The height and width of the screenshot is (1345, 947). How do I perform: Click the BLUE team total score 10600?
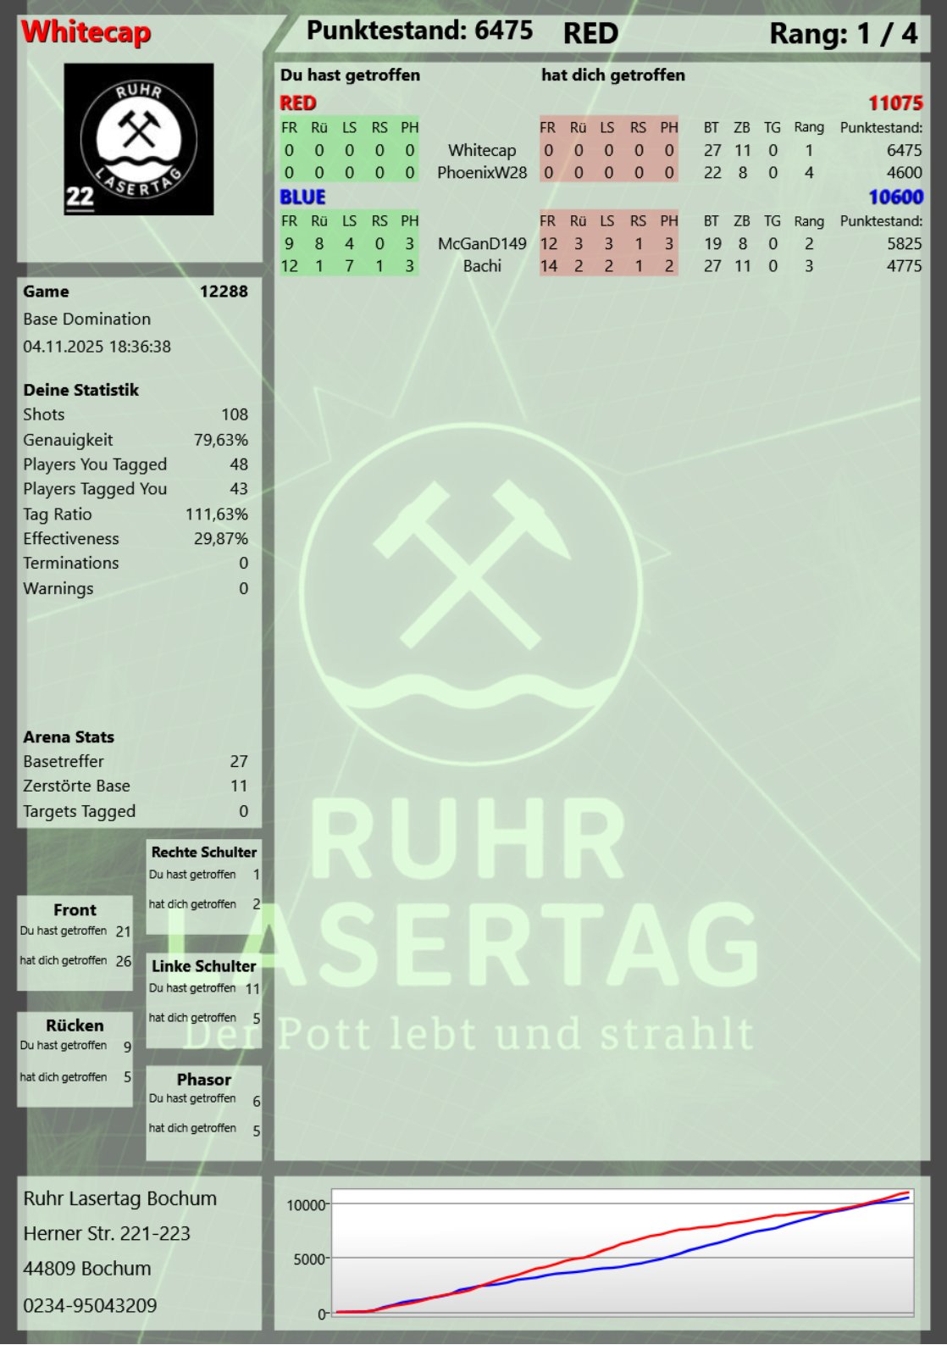[894, 197]
